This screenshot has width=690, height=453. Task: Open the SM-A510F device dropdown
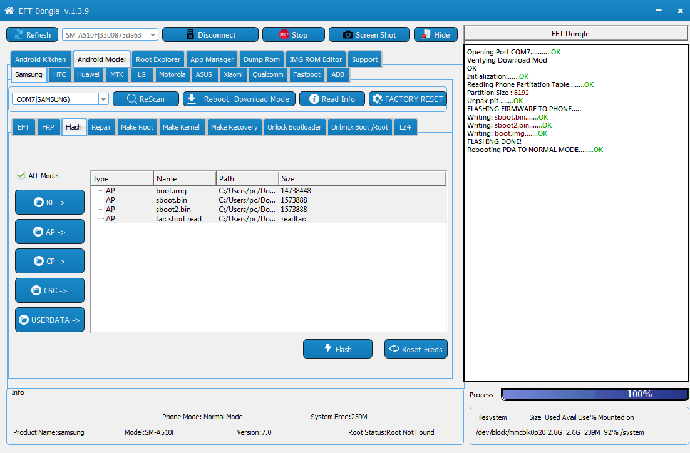point(153,35)
